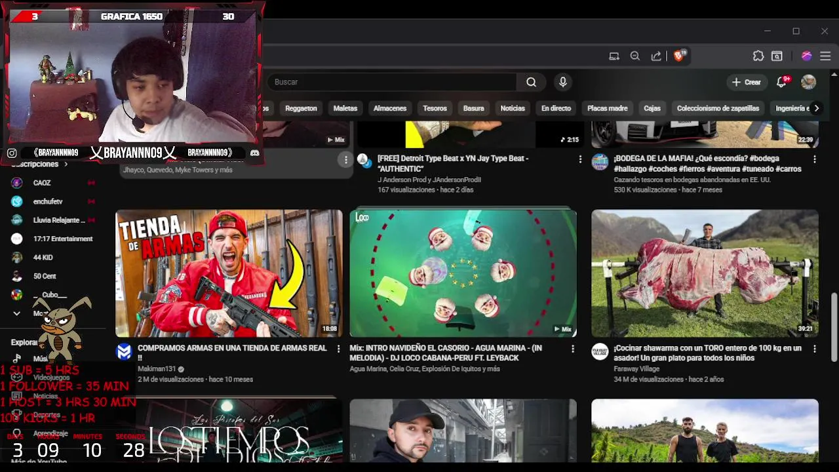Click the Makiman131 channel name
Screen dimensions: 839x472
(x=156, y=369)
